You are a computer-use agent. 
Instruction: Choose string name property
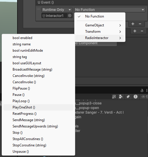(38, 44)
